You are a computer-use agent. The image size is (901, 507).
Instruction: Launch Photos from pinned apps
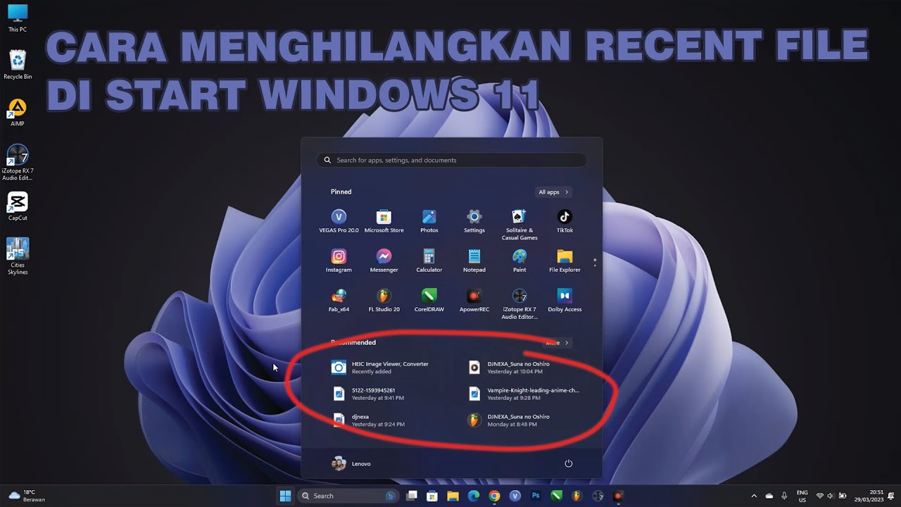(429, 221)
